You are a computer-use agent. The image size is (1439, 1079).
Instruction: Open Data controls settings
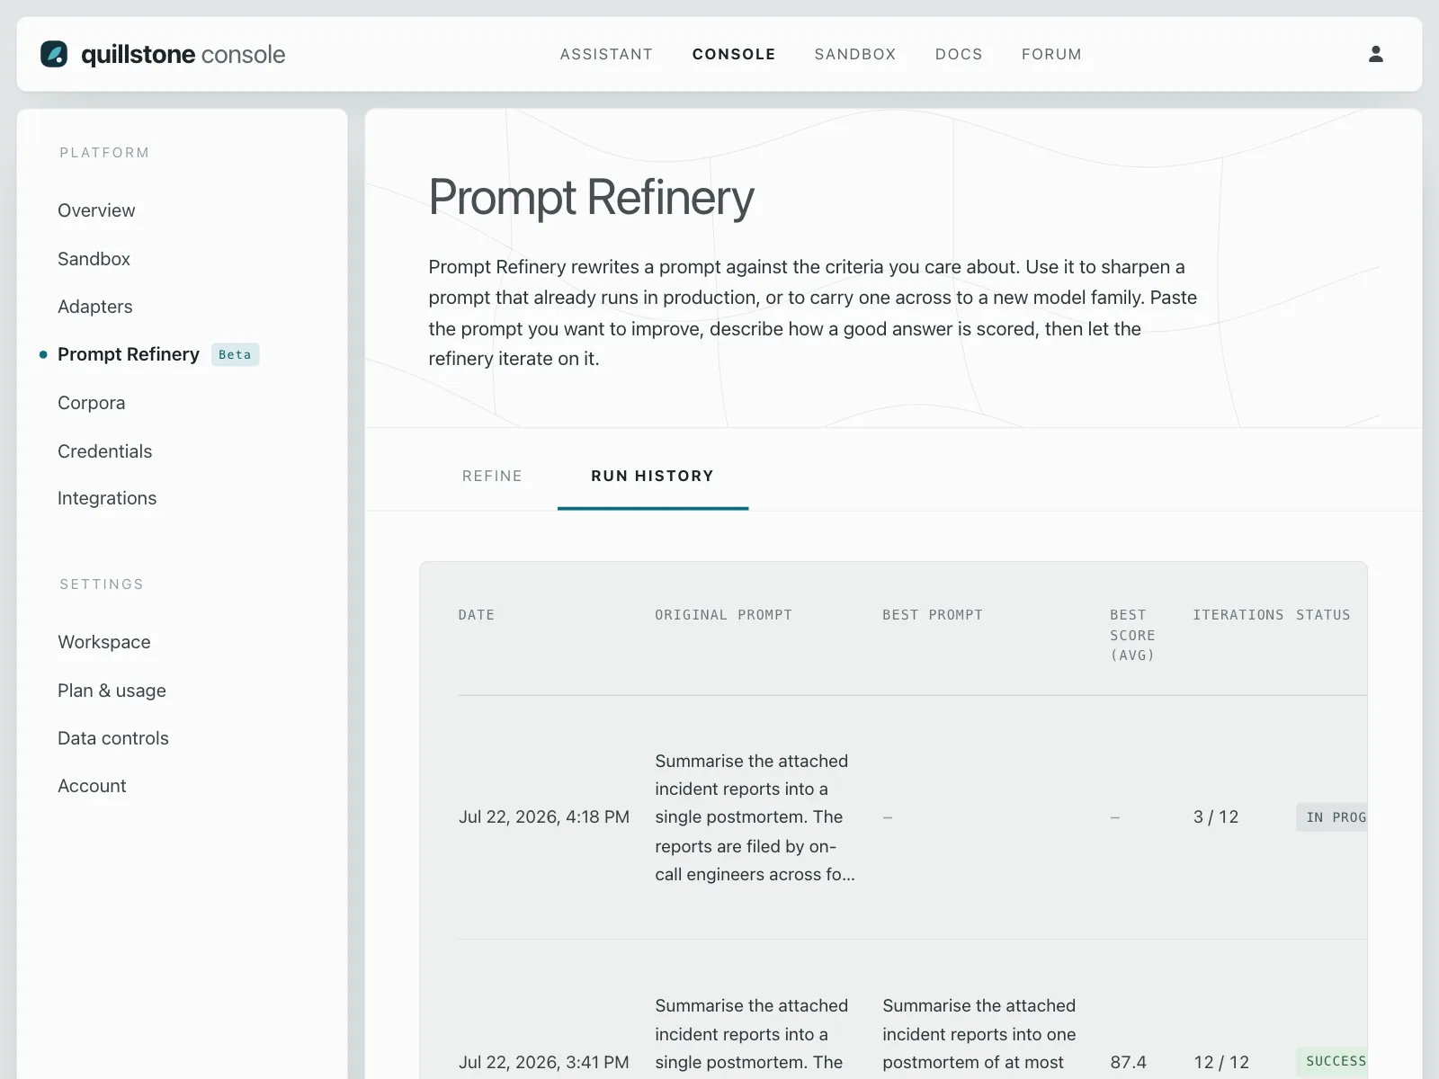click(x=113, y=738)
